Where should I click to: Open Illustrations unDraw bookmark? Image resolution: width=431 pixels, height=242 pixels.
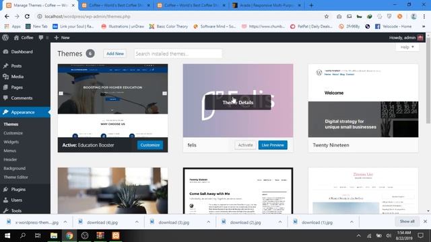(x=123, y=26)
